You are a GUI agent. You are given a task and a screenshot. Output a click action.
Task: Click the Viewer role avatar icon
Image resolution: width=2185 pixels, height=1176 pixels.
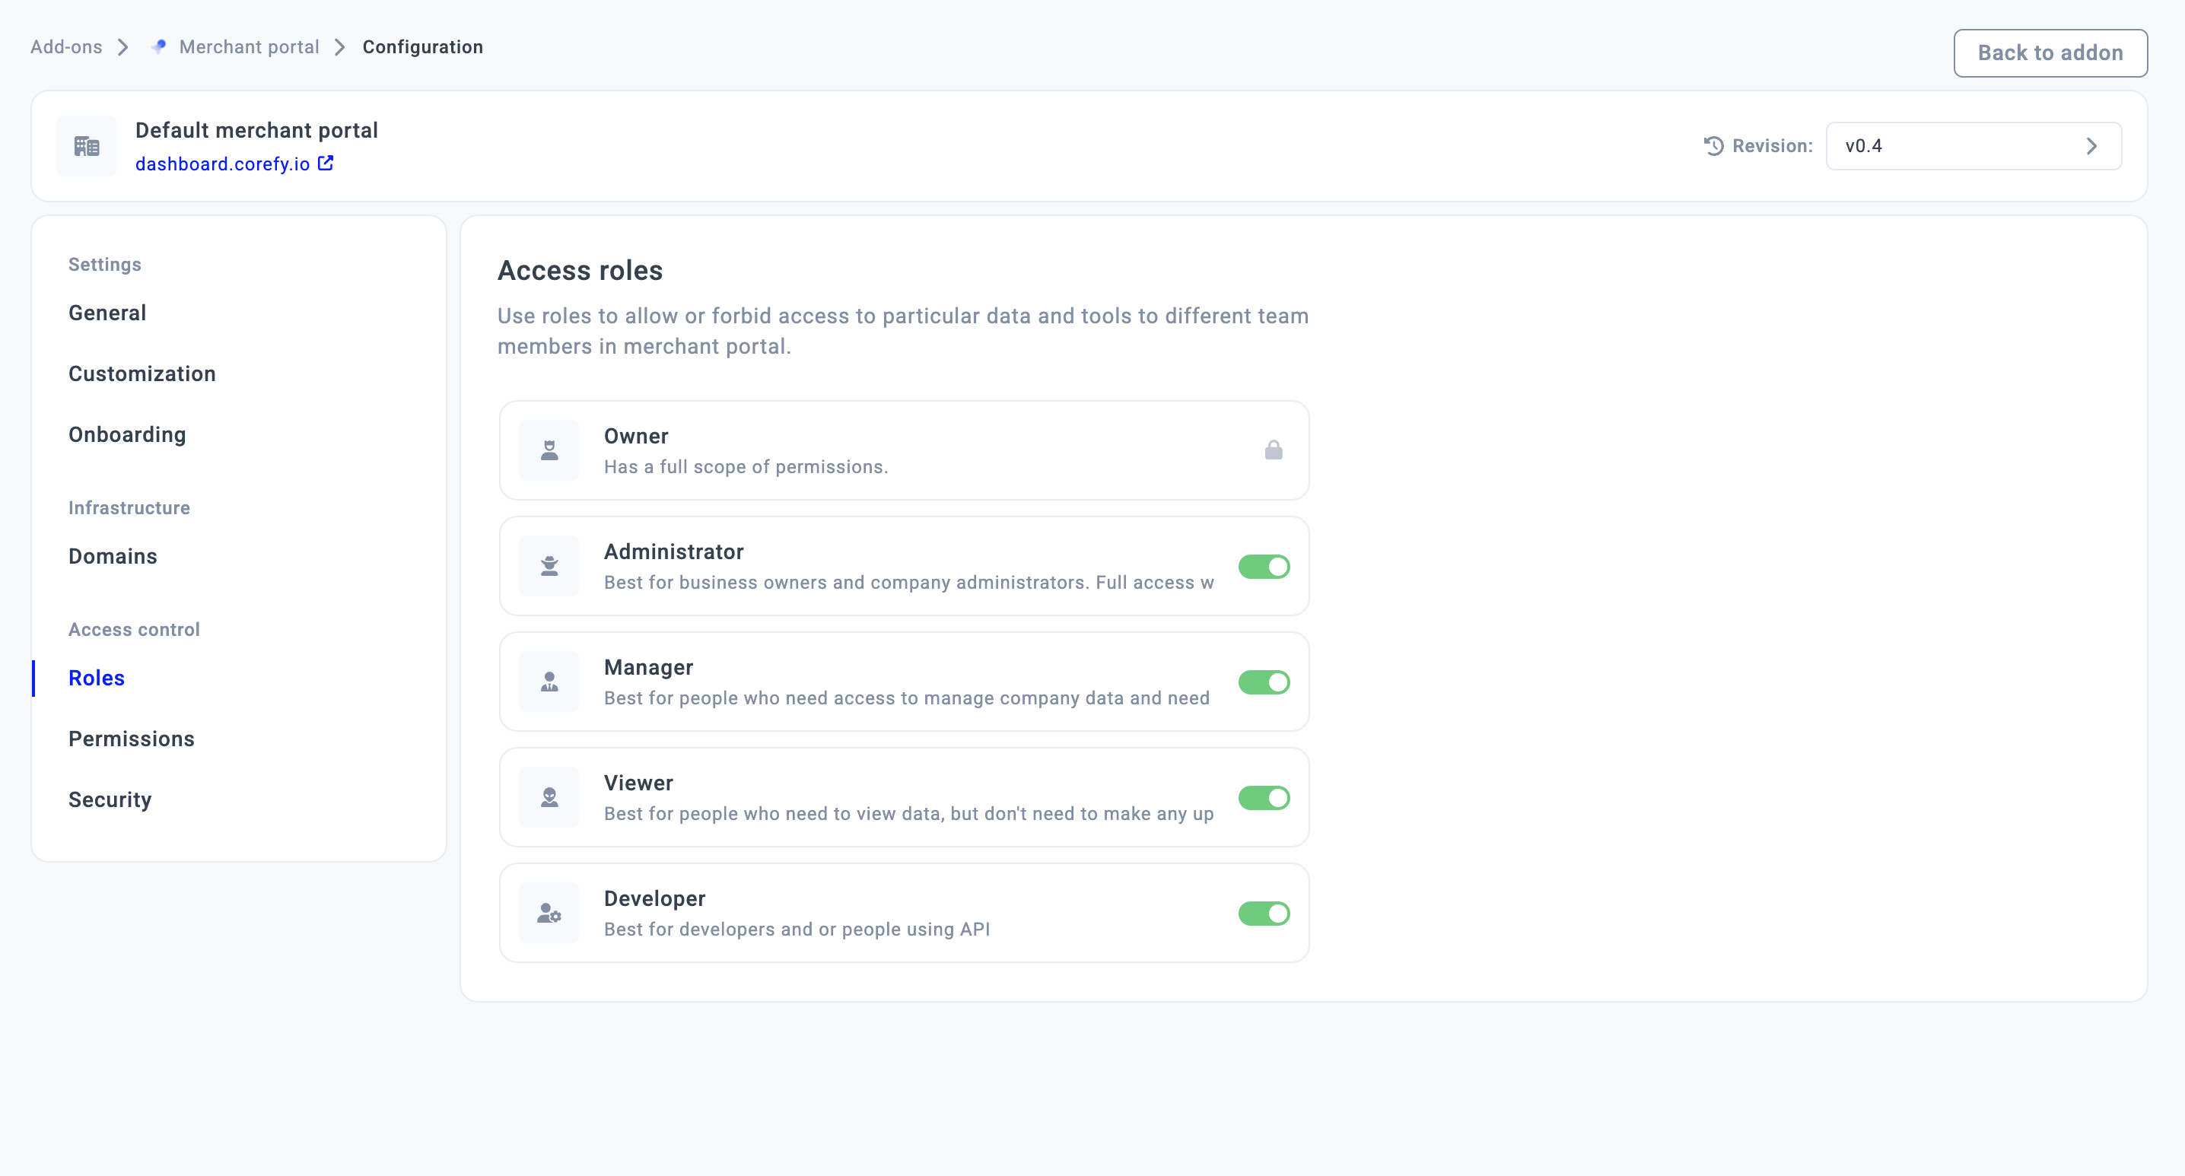pos(549,797)
